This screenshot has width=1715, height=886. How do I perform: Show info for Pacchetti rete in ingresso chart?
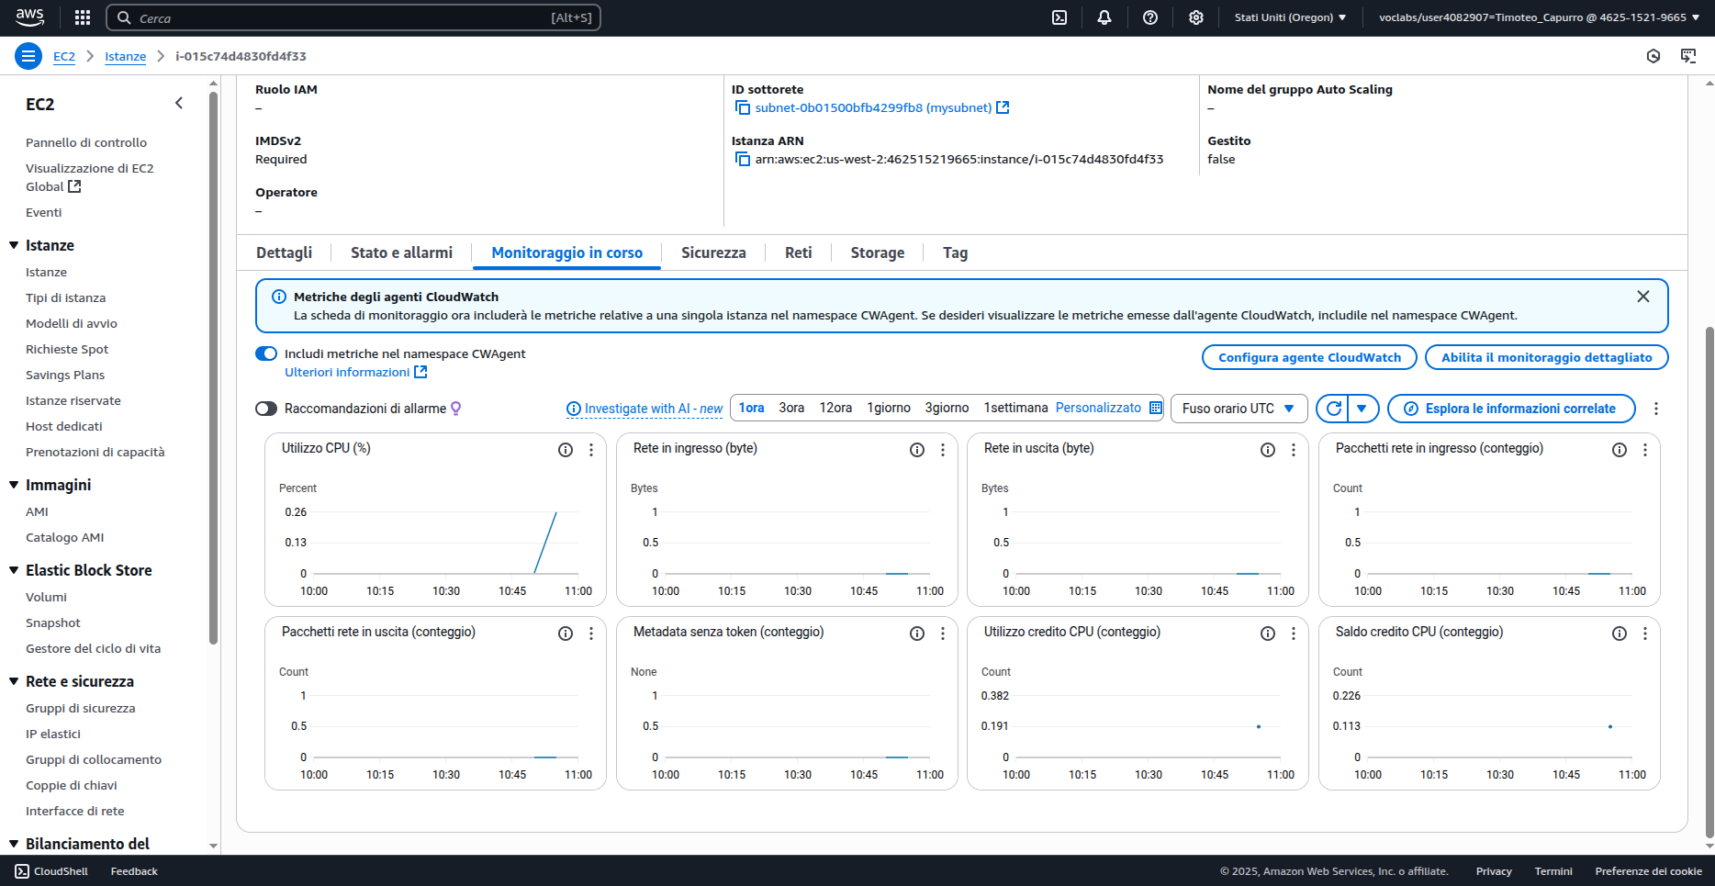[1620, 450]
